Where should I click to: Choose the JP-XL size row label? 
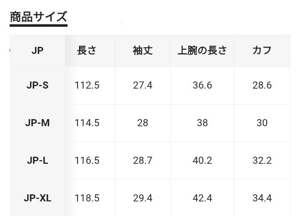37,198
